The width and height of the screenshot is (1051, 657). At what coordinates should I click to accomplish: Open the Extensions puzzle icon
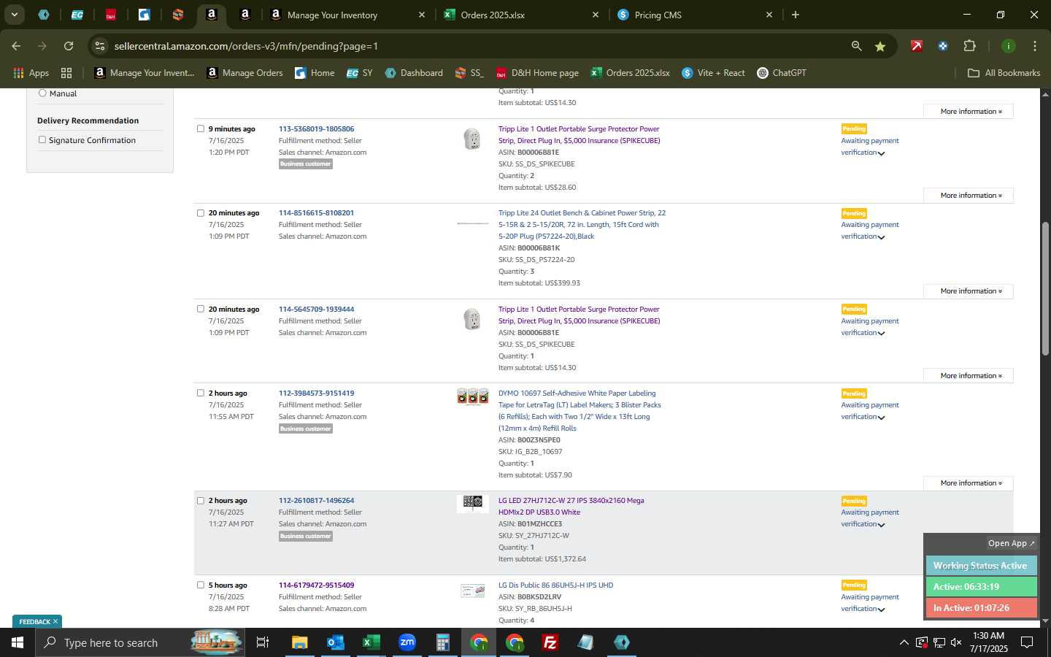pos(969,46)
